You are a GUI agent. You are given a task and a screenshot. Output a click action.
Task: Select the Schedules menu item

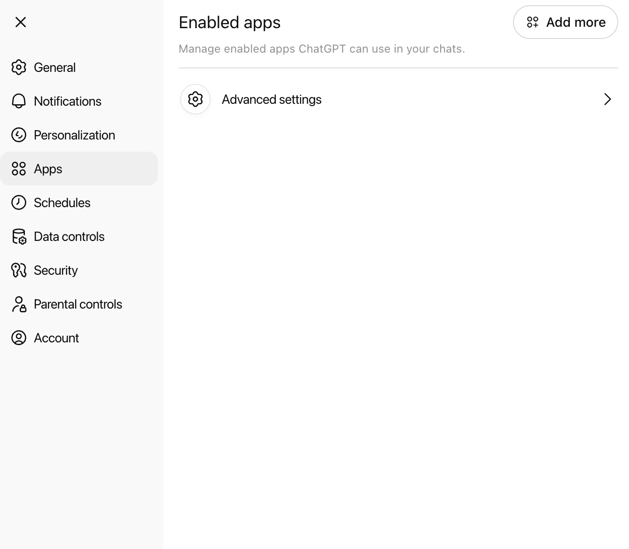62,203
